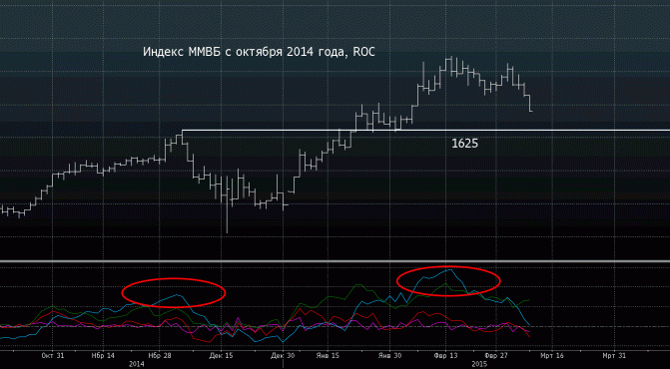Select the 'Мрт 31' date axis label
Viewport: 670px width, 369px height.
click(614, 355)
